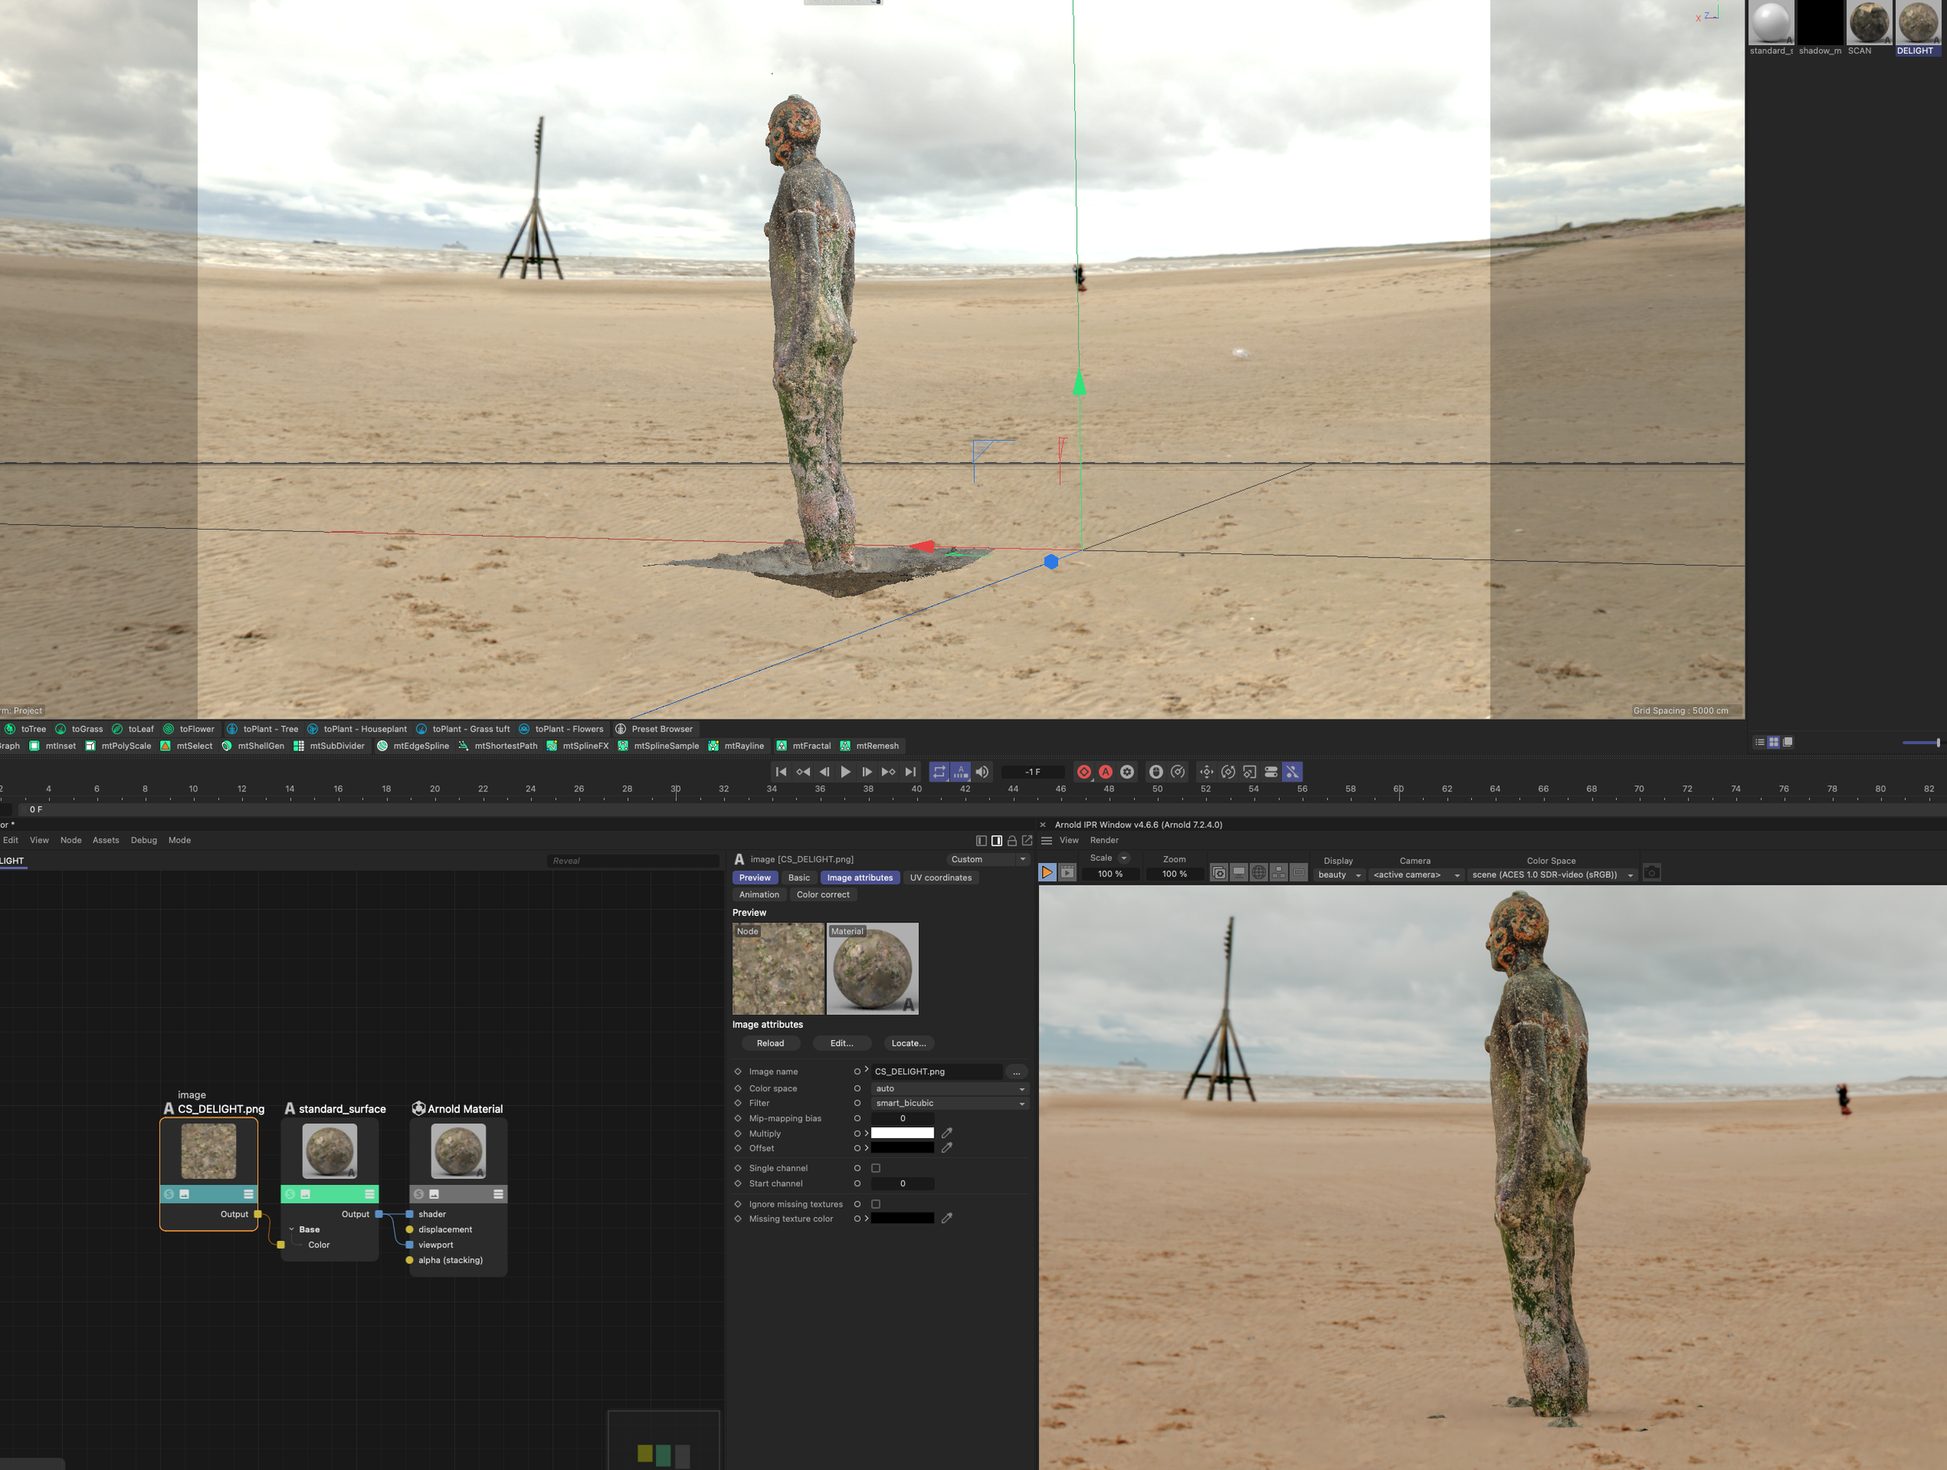Collapse Base group on standard_surface node
Viewport: 1947px width, 1470px height.
pos(291,1230)
